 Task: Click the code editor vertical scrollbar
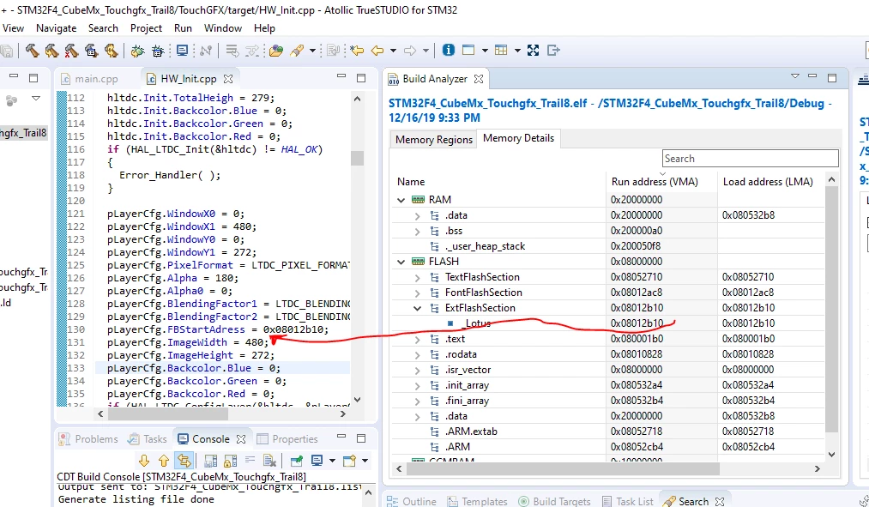358,159
